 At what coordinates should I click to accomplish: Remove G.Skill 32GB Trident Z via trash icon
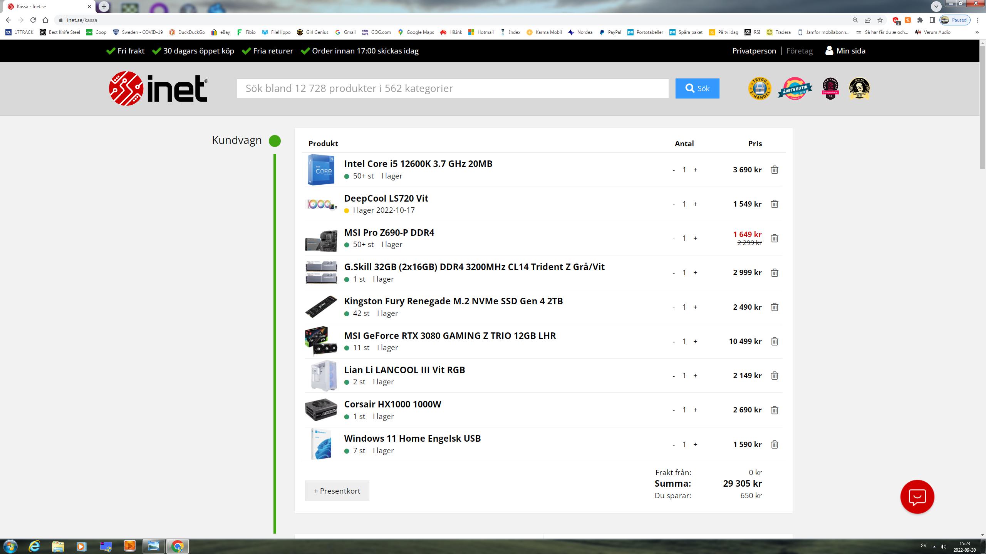tap(775, 272)
